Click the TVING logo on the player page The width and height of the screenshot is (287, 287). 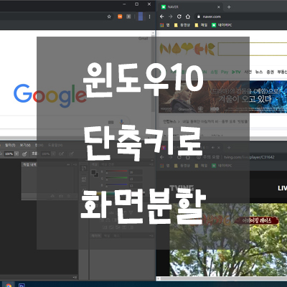(182, 188)
